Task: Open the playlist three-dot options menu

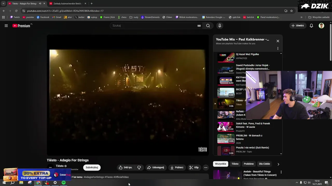Action: coord(278,48)
